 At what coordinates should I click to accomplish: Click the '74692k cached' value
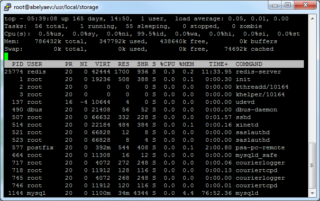point(249,49)
